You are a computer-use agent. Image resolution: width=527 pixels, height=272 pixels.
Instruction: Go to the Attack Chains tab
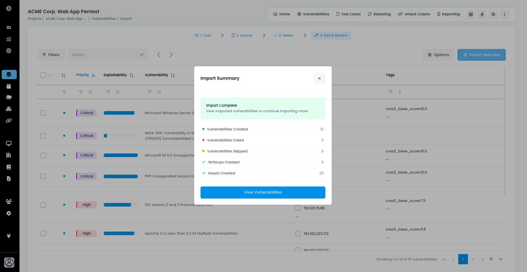point(414,14)
